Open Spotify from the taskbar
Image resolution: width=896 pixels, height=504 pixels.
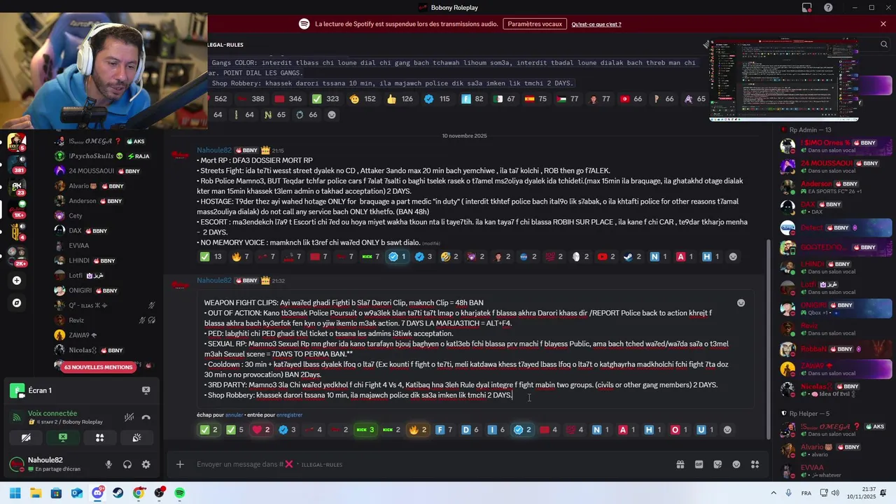(180, 493)
